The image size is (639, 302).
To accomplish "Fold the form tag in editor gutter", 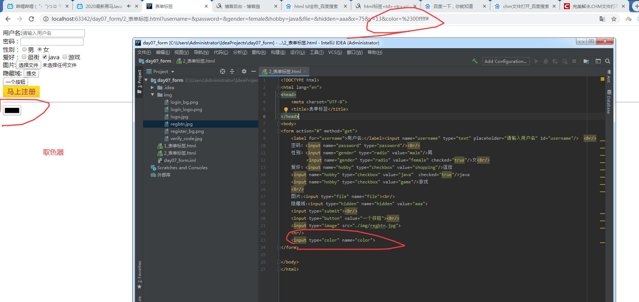I will [279, 131].
